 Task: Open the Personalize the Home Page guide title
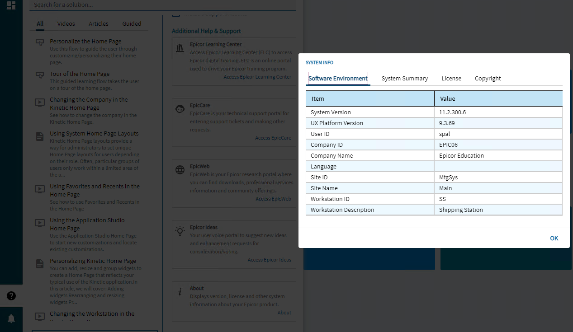(85, 41)
